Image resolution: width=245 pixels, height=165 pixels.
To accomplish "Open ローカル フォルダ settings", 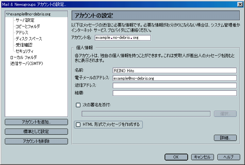I will click(x=23, y=57).
